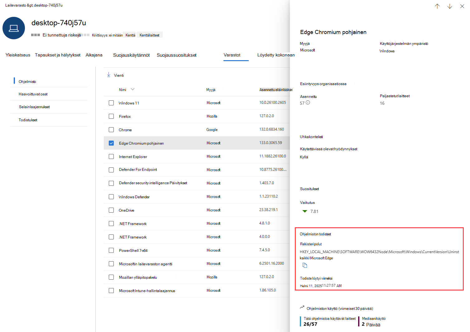Tick the Internet Explorer checkbox

coord(111,156)
